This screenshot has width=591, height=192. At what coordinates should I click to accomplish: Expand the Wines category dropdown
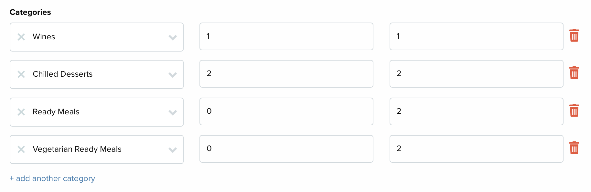pyautogui.click(x=173, y=37)
